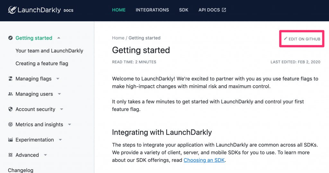329x173 pixels.
Task: Click the shield icon beside Account security
Action: click(10, 109)
